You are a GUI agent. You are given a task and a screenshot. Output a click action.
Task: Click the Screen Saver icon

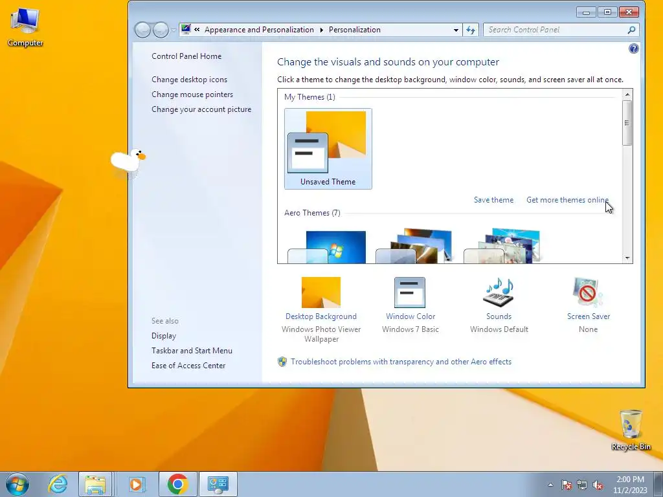click(x=588, y=292)
